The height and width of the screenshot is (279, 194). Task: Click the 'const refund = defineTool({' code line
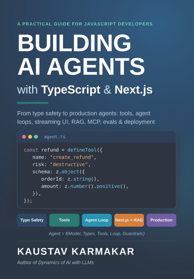pyautogui.click(x=63, y=150)
